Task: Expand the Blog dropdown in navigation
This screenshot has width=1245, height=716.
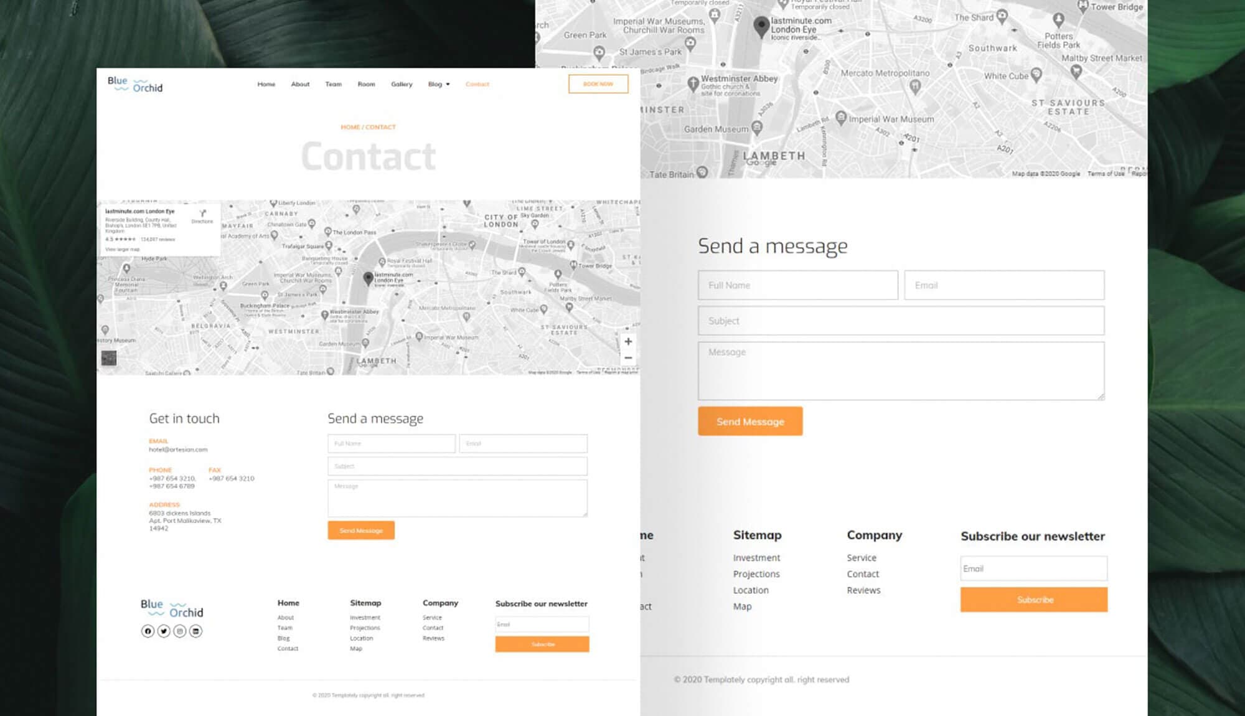Action: point(439,84)
